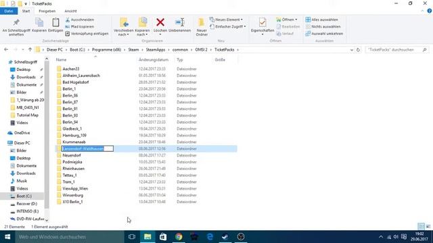Click the folder rename text box

click(87, 148)
